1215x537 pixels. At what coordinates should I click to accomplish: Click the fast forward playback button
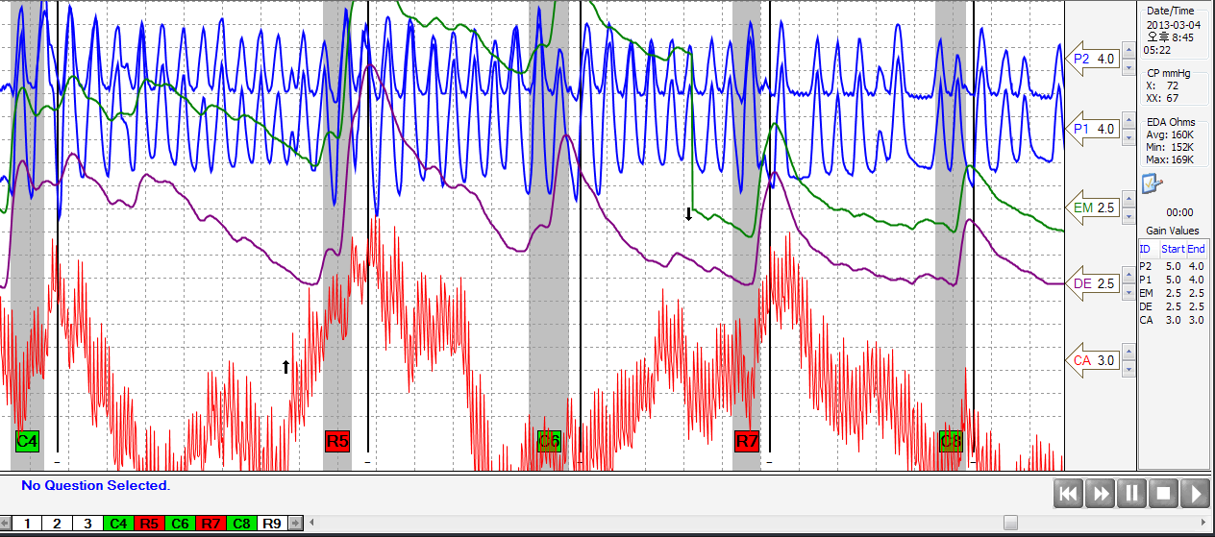[x=1101, y=494]
